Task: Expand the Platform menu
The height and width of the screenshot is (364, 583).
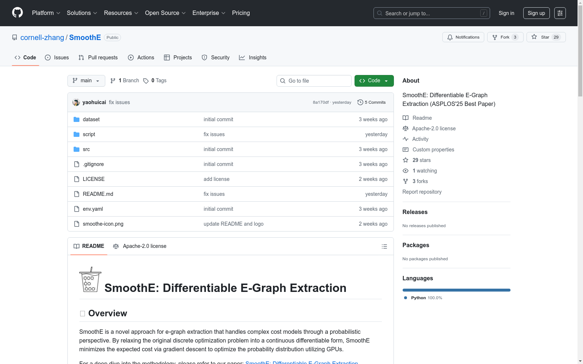Action: tap(46, 13)
